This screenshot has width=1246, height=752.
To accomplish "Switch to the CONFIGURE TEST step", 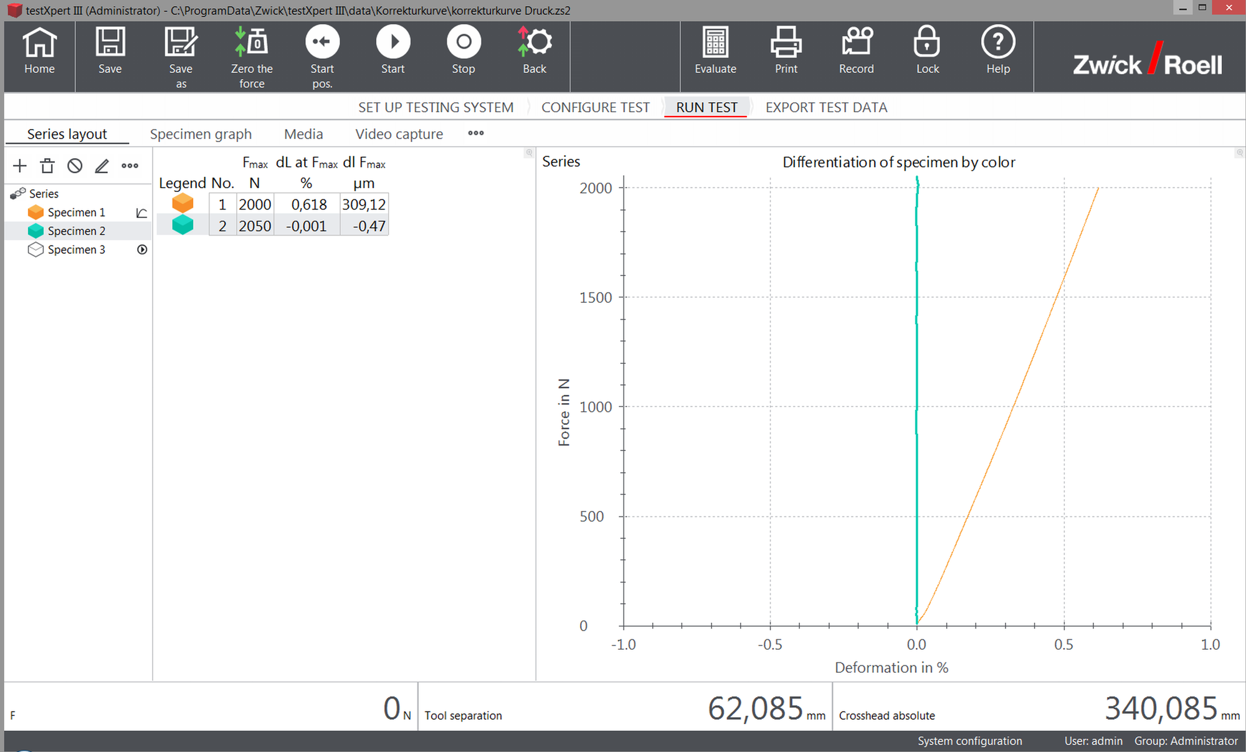I will pos(595,108).
